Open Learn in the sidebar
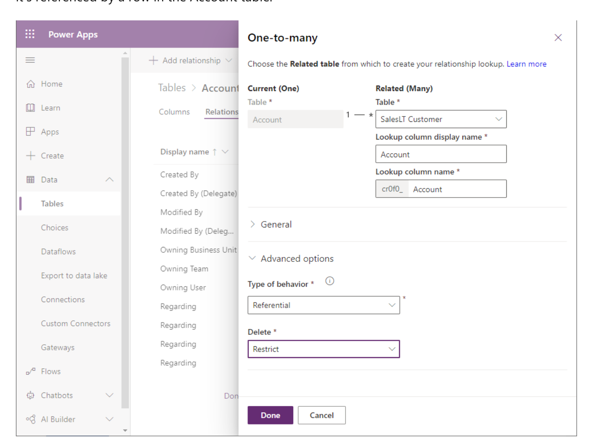 (x=50, y=108)
